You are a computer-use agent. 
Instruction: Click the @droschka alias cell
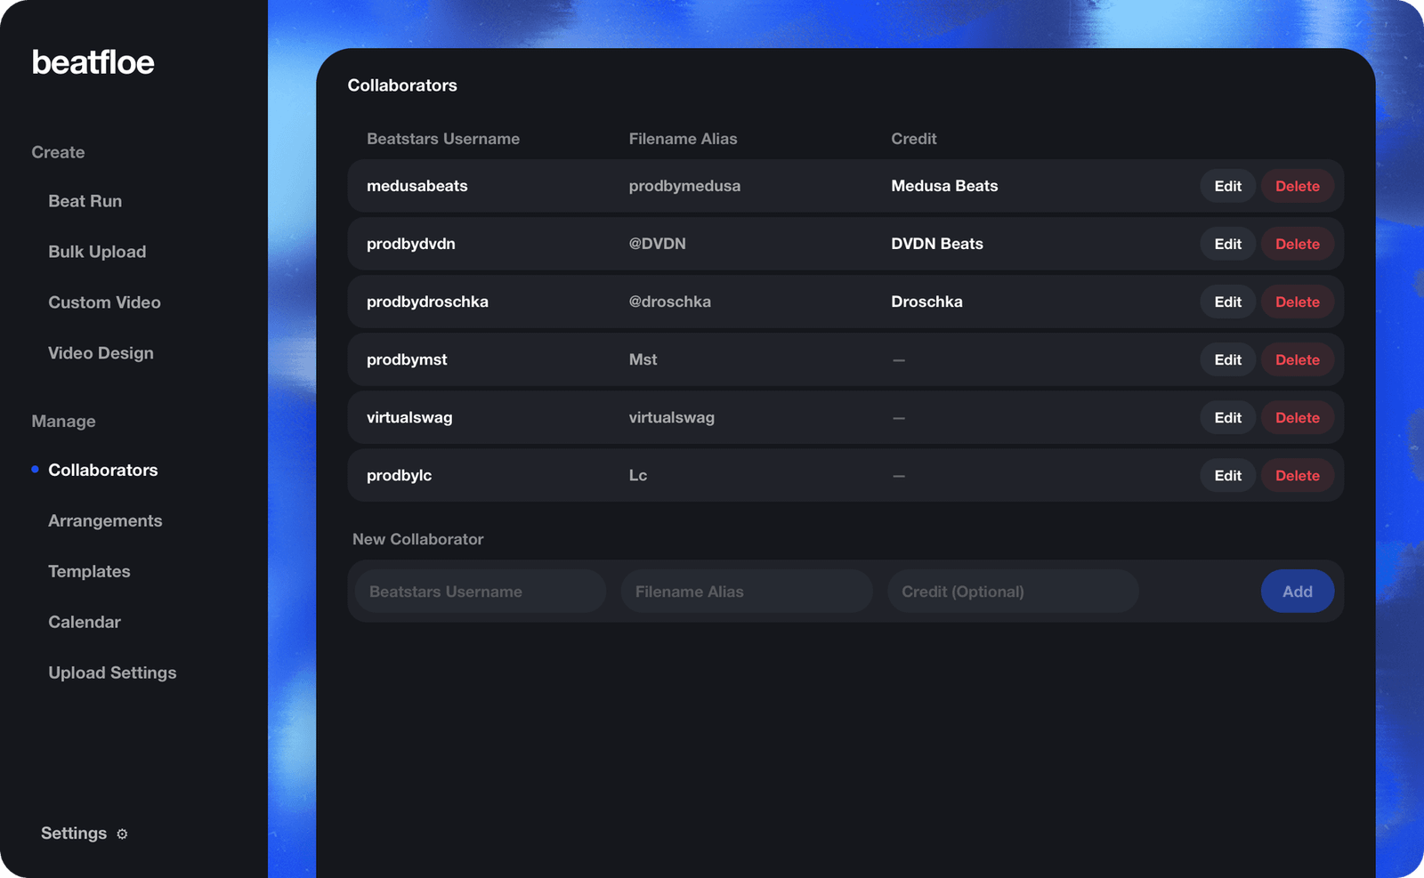click(x=669, y=302)
